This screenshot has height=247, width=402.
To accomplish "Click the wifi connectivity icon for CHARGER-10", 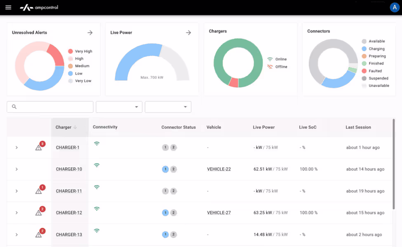I will (96, 165).
